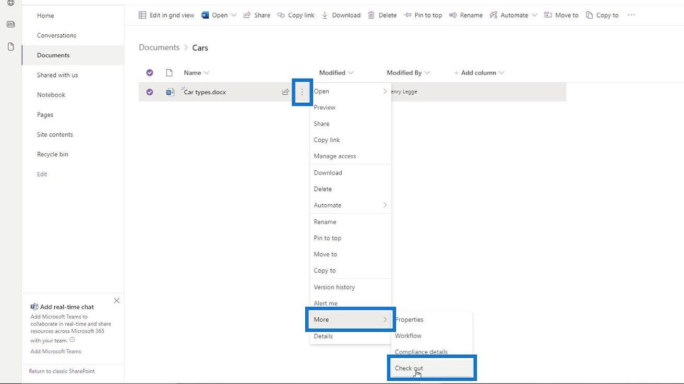Click Add column dropdown
Viewport: 684px width, 384px height.
pos(479,72)
